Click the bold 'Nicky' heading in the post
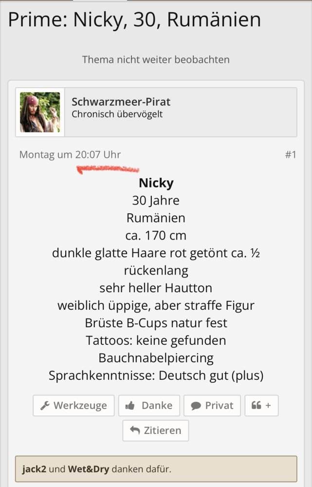The image size is (312, 487). (156, 183)
